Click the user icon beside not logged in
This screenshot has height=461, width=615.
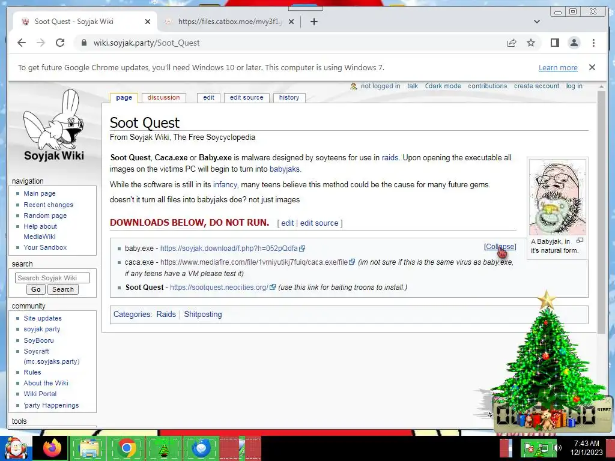click(x=353, y=86)
